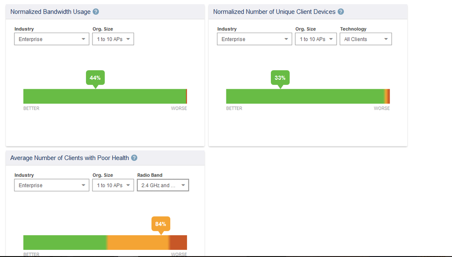
Task: Open help for Clients with Poor Health
Action: [x=134, y=158]
